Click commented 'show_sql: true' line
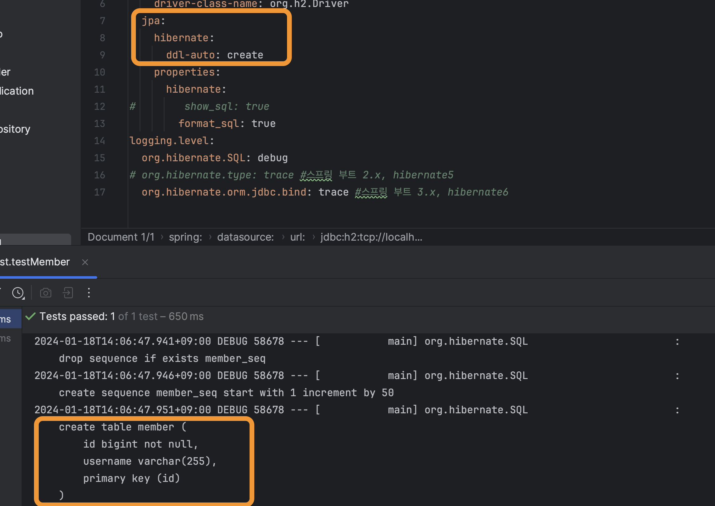 [x=227, y=106]
